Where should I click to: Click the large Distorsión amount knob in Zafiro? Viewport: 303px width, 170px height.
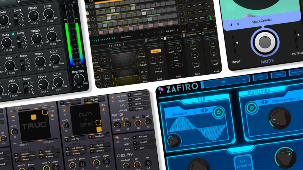click(x=280, y=118)
